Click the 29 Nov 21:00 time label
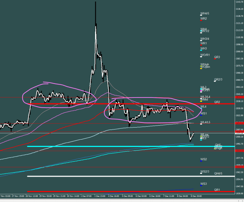Image resolution: width=244 pixels, height=202 pixels. 59,196
